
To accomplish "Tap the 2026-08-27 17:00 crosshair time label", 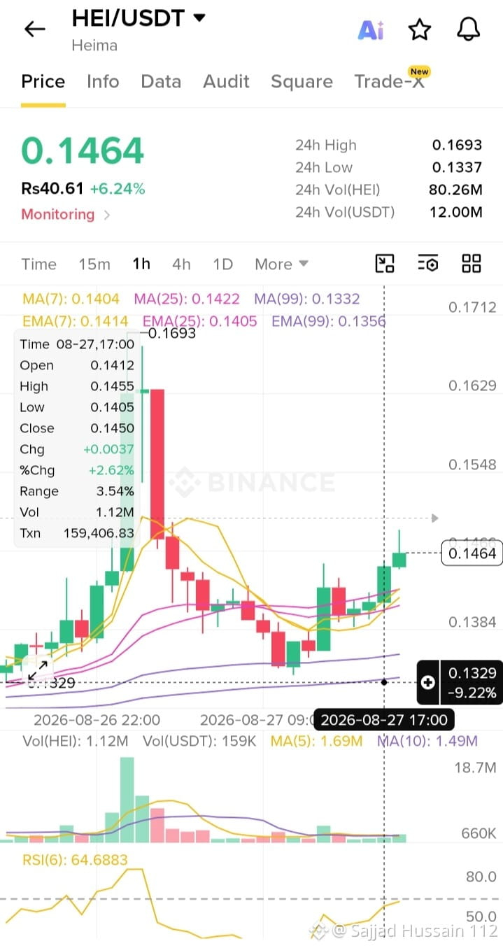I will (383, 719).
